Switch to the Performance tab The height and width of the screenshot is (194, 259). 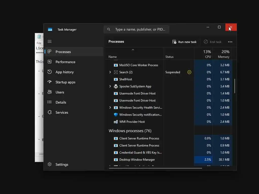point(74,62)
